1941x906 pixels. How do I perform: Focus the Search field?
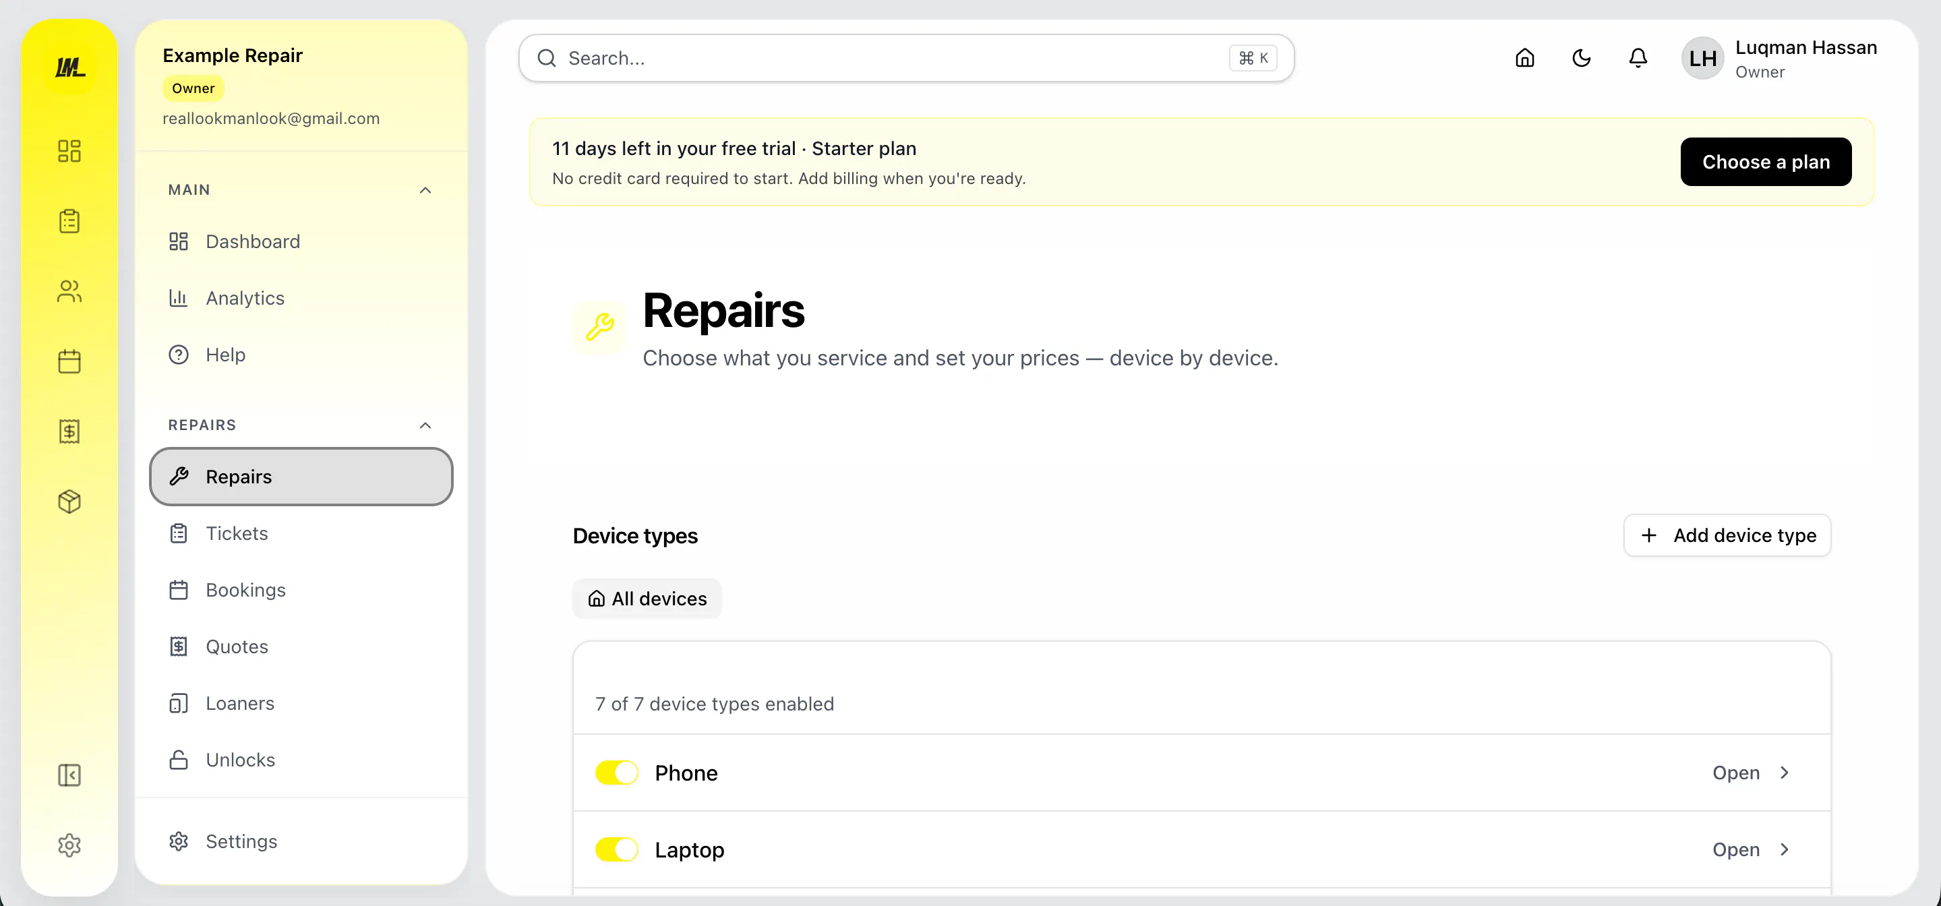coord(907,58)
